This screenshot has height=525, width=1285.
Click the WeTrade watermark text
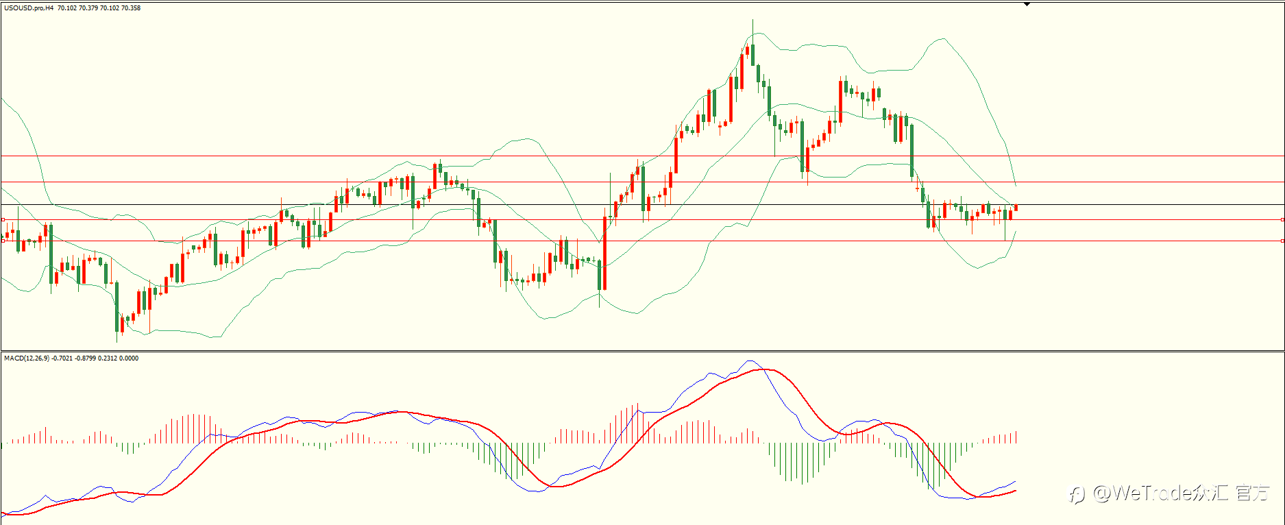(x=1170, y=493)
